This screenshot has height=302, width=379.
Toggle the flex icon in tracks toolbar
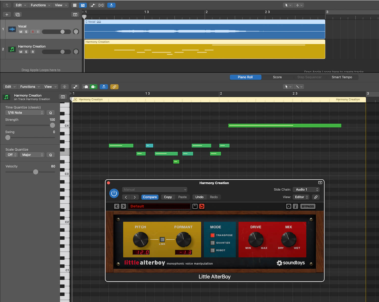[101, 5]
